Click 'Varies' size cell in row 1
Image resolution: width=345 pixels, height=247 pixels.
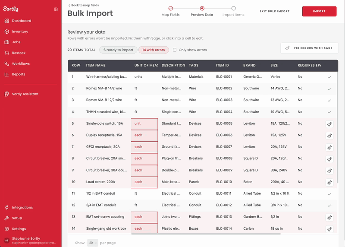tap(275, 77)
